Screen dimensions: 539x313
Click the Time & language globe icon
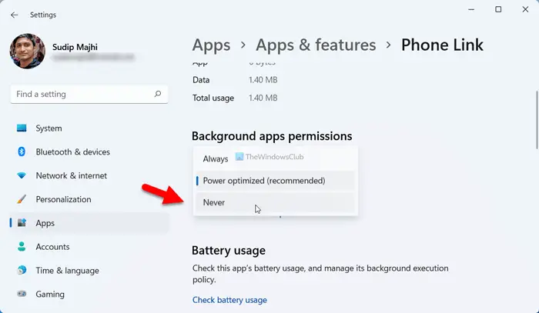[x=22, y=270]
